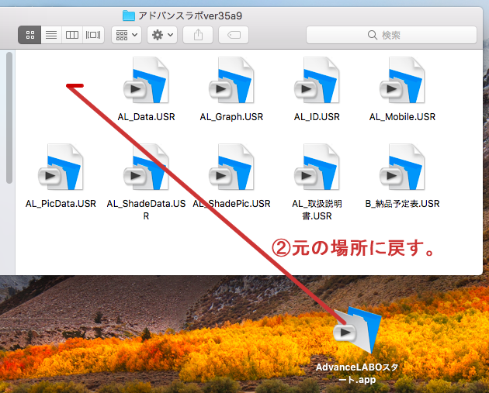Switch Finder to cover flow view
The width and height of the screenshot is (489, 393).
click(93, 35)
